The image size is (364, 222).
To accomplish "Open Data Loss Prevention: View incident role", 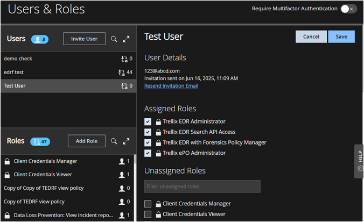I will (67, 215).
